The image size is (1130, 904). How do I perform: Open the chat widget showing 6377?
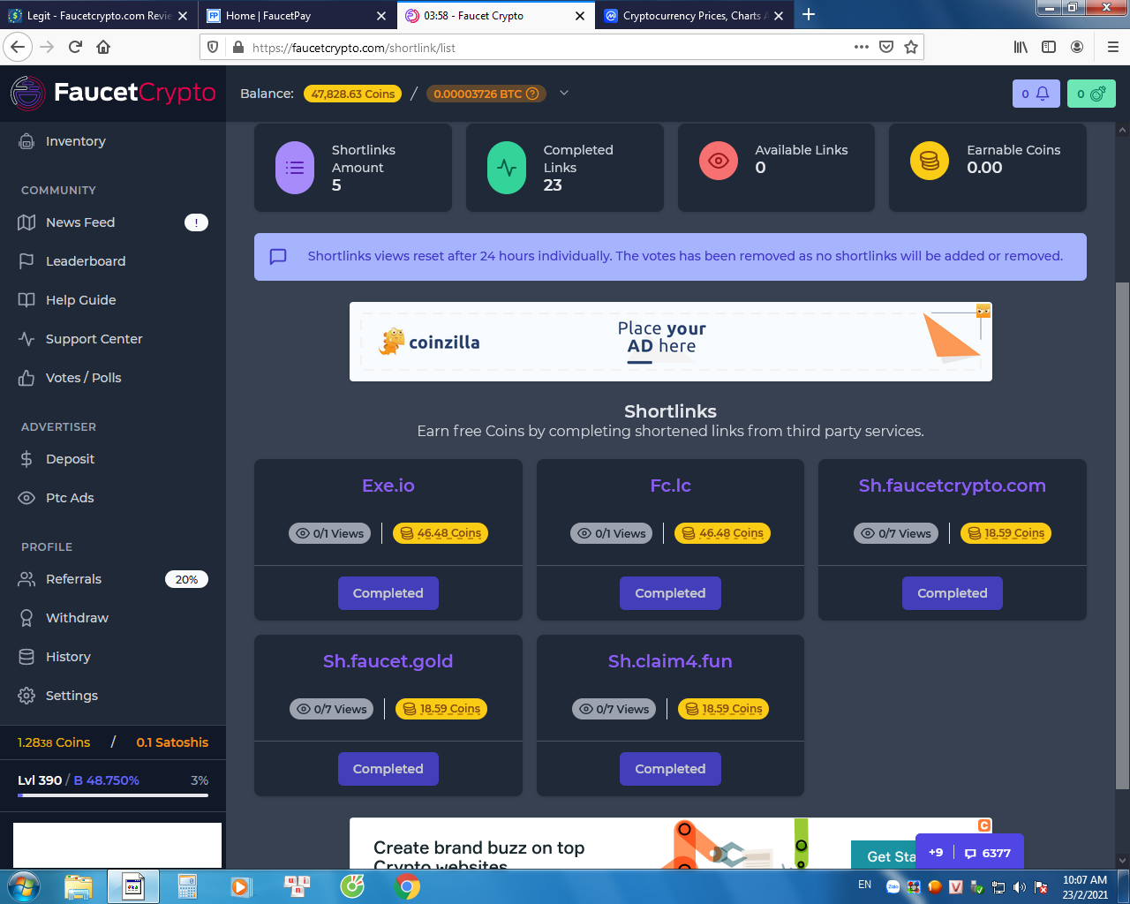tap(987, 853)
